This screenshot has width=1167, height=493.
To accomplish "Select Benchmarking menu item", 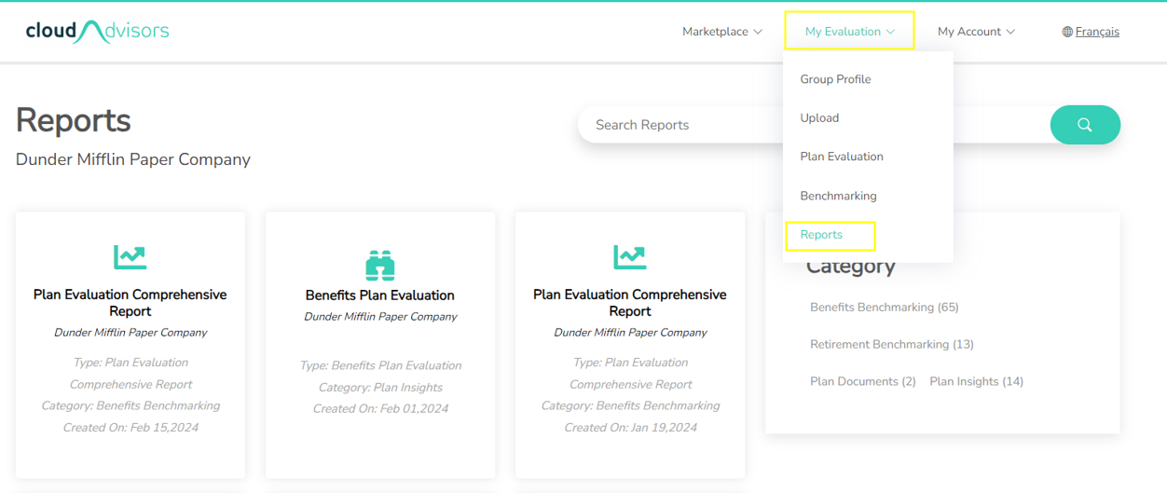I will click(838, 196).
